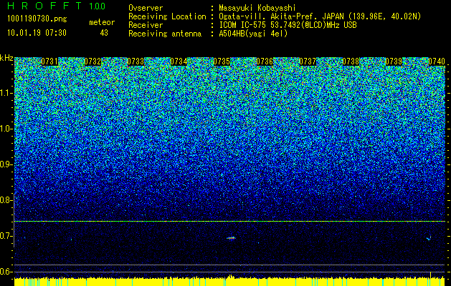Click the 0739 time marker
This screenshot has height=286, width=451.
click(394, 61)
